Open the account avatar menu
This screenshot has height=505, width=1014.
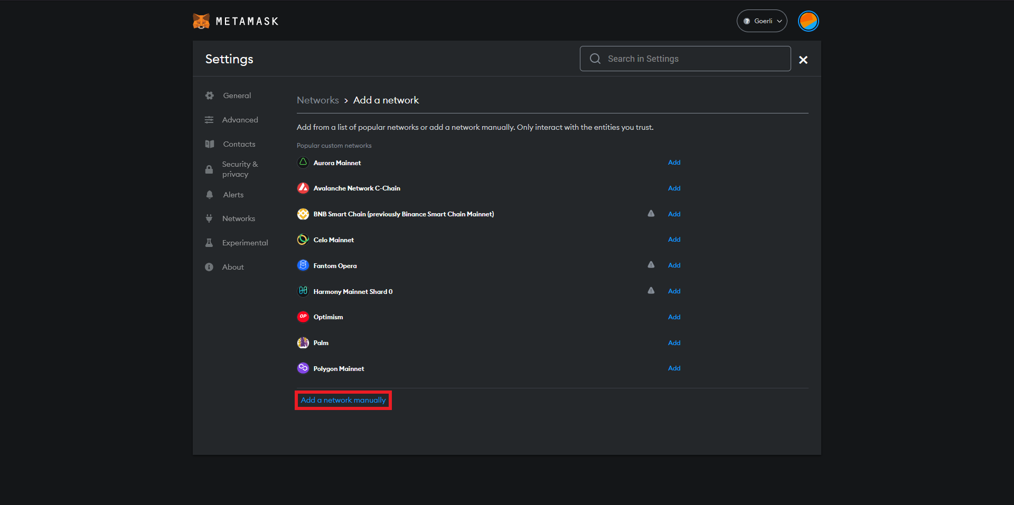tap(808, 21)
